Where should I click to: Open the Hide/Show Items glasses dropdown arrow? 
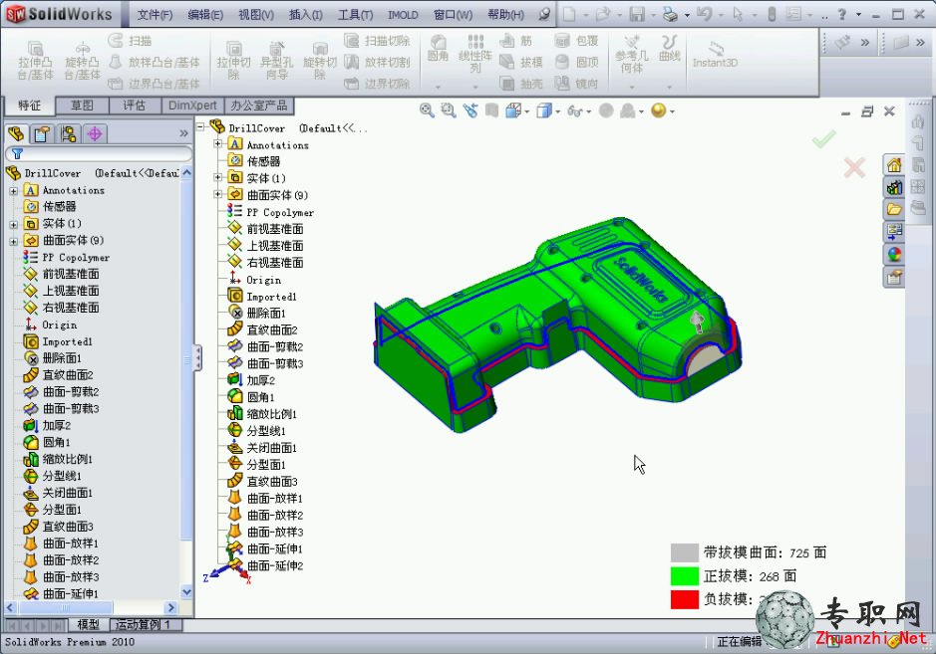click(589, 111)
